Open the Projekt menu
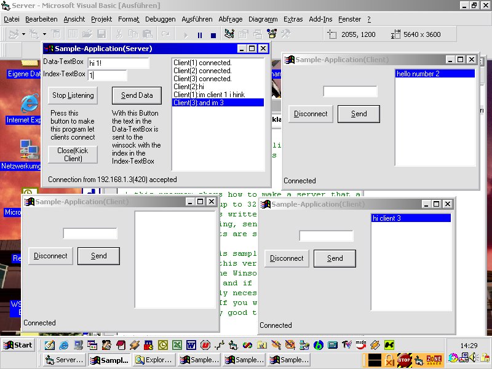 101,20
